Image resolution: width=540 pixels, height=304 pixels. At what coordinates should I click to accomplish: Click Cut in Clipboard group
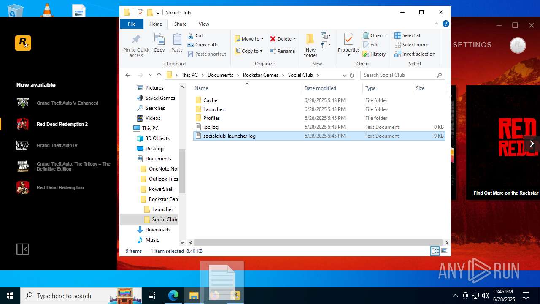pos(196,35)
